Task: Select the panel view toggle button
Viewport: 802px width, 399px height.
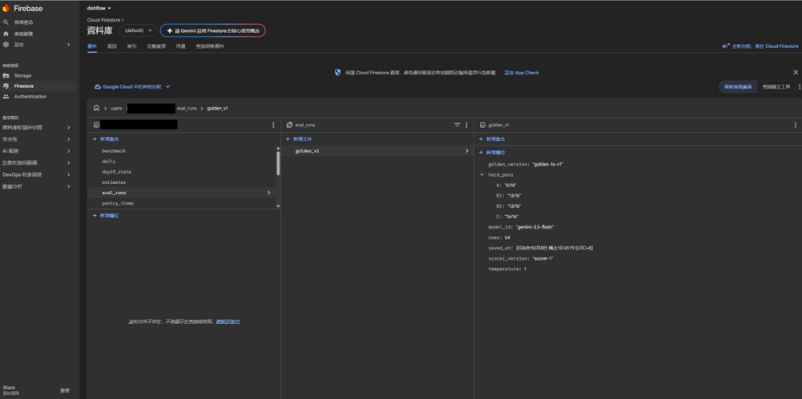Action: point(738,87)
